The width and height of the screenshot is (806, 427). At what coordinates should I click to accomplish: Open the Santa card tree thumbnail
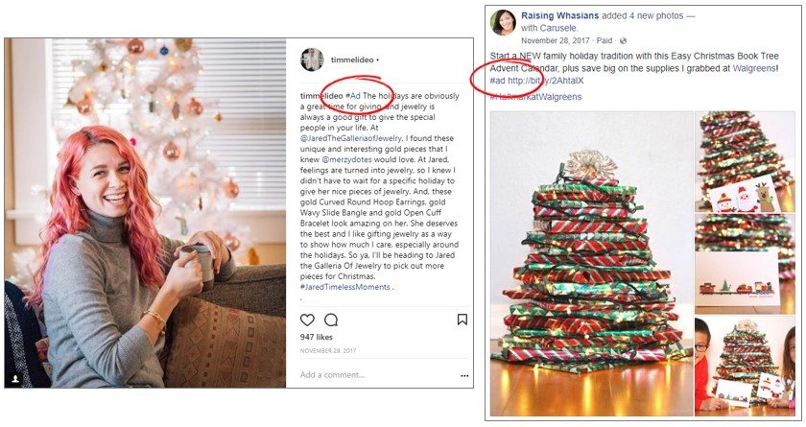(x=745, y=161)
